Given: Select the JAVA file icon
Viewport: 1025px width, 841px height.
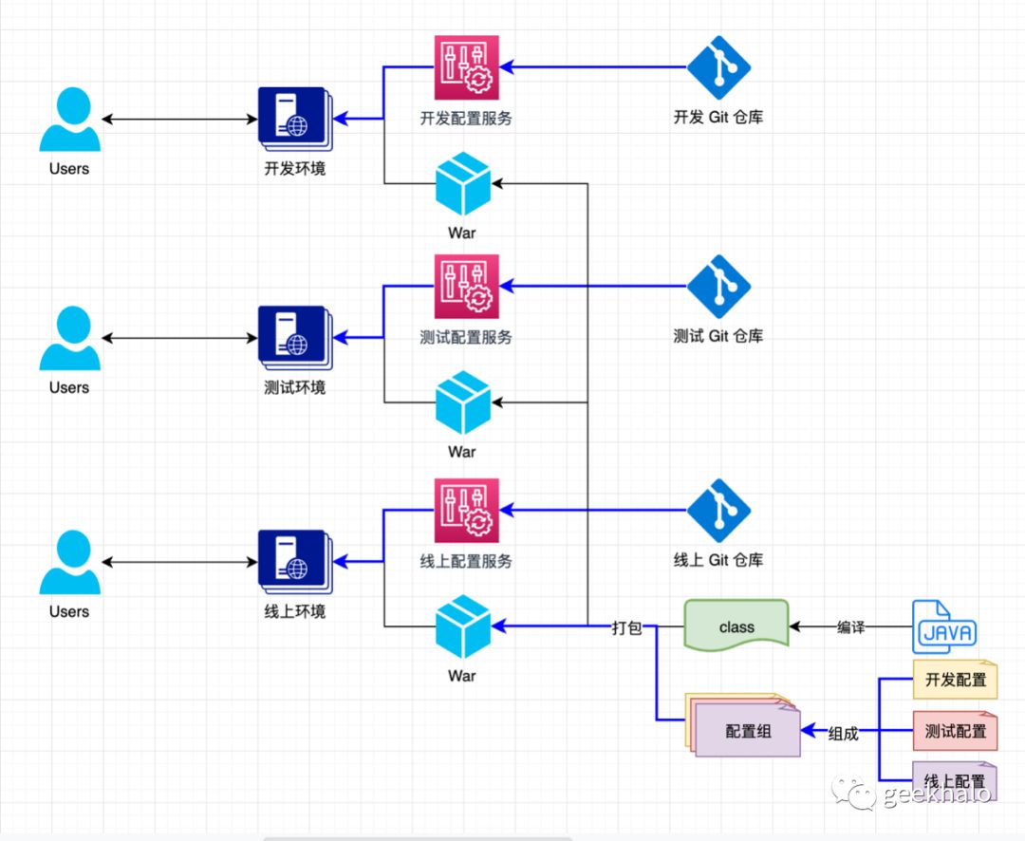Looking at the screenshot, I should point(944,627).
